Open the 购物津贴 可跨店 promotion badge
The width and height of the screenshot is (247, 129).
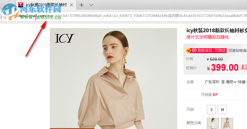206,51
